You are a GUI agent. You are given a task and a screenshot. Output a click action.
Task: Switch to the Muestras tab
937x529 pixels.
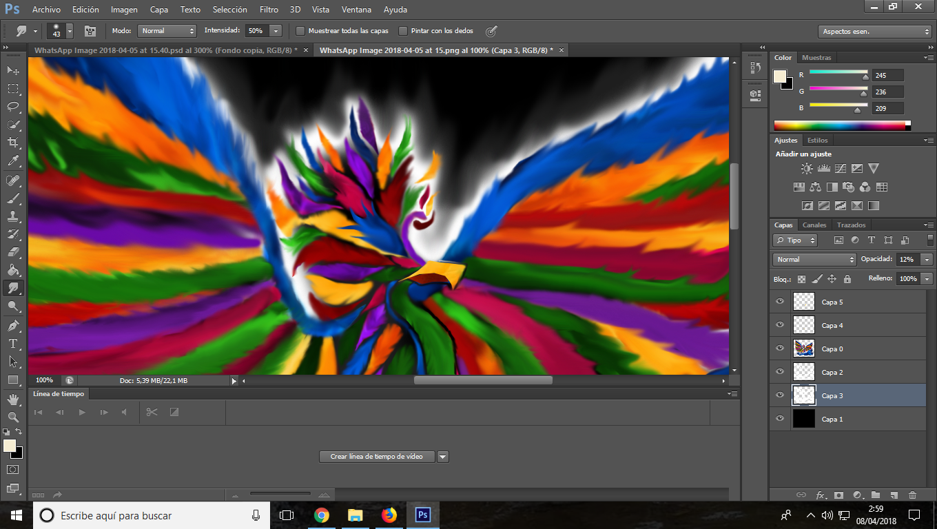(816, 58)
